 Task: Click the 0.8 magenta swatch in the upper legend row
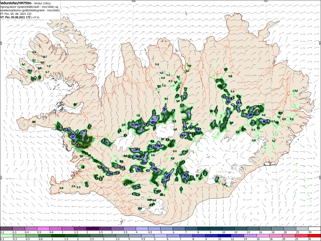point(55,229)
